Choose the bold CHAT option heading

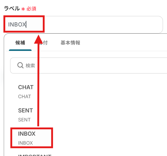point(26,87)
